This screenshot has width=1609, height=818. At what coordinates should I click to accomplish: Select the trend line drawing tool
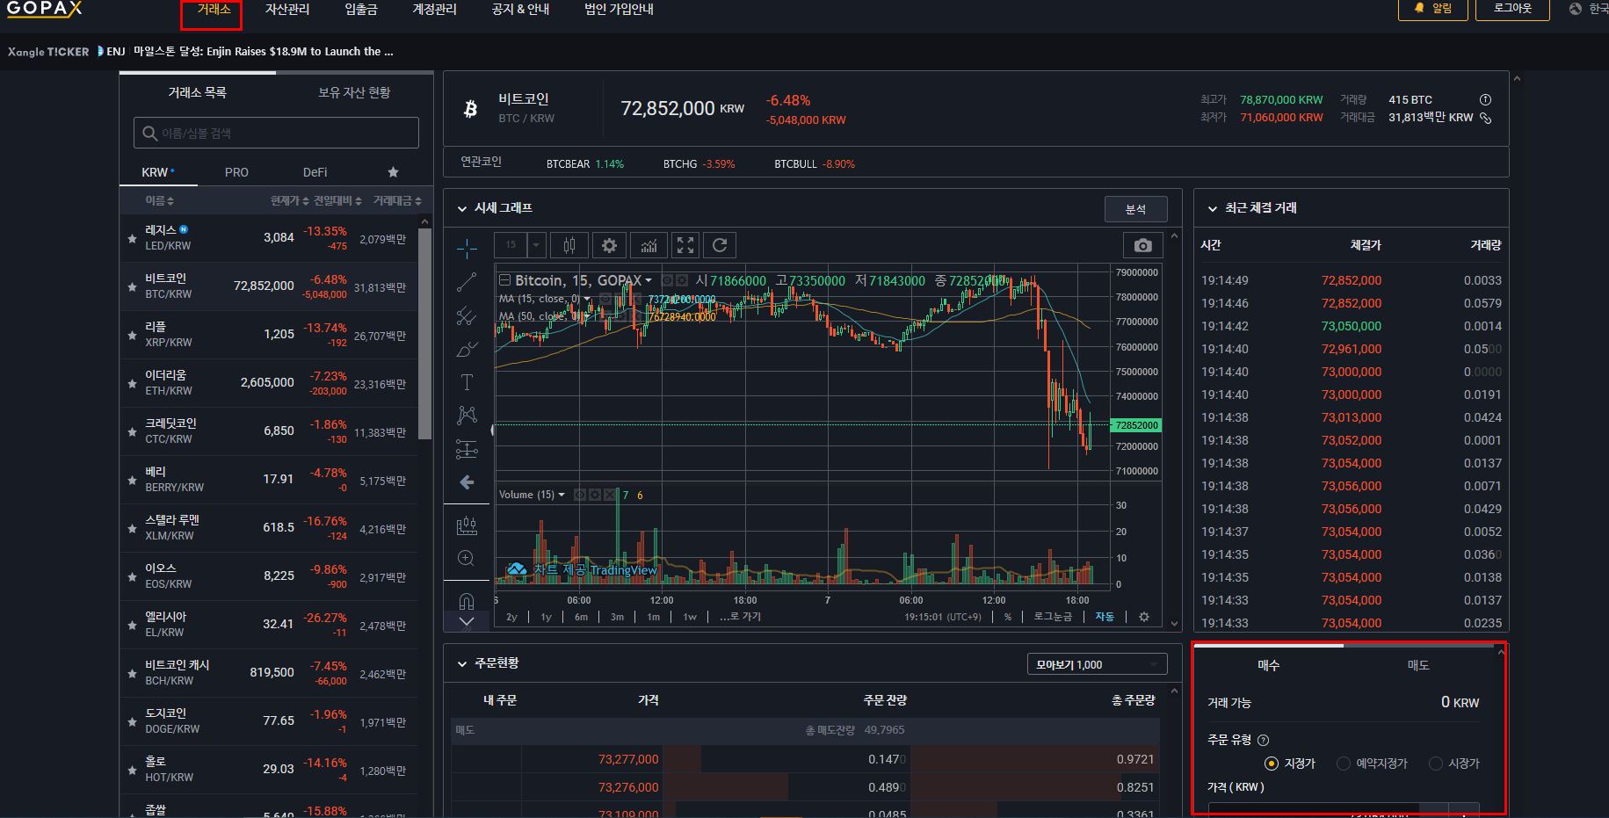point(467,282)
